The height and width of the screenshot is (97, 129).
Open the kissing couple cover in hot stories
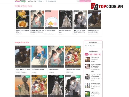pos(94,20)
